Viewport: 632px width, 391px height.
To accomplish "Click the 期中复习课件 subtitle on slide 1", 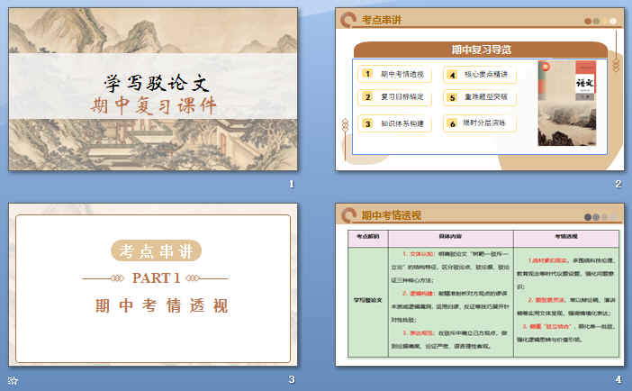I will (x=154, y=105).
